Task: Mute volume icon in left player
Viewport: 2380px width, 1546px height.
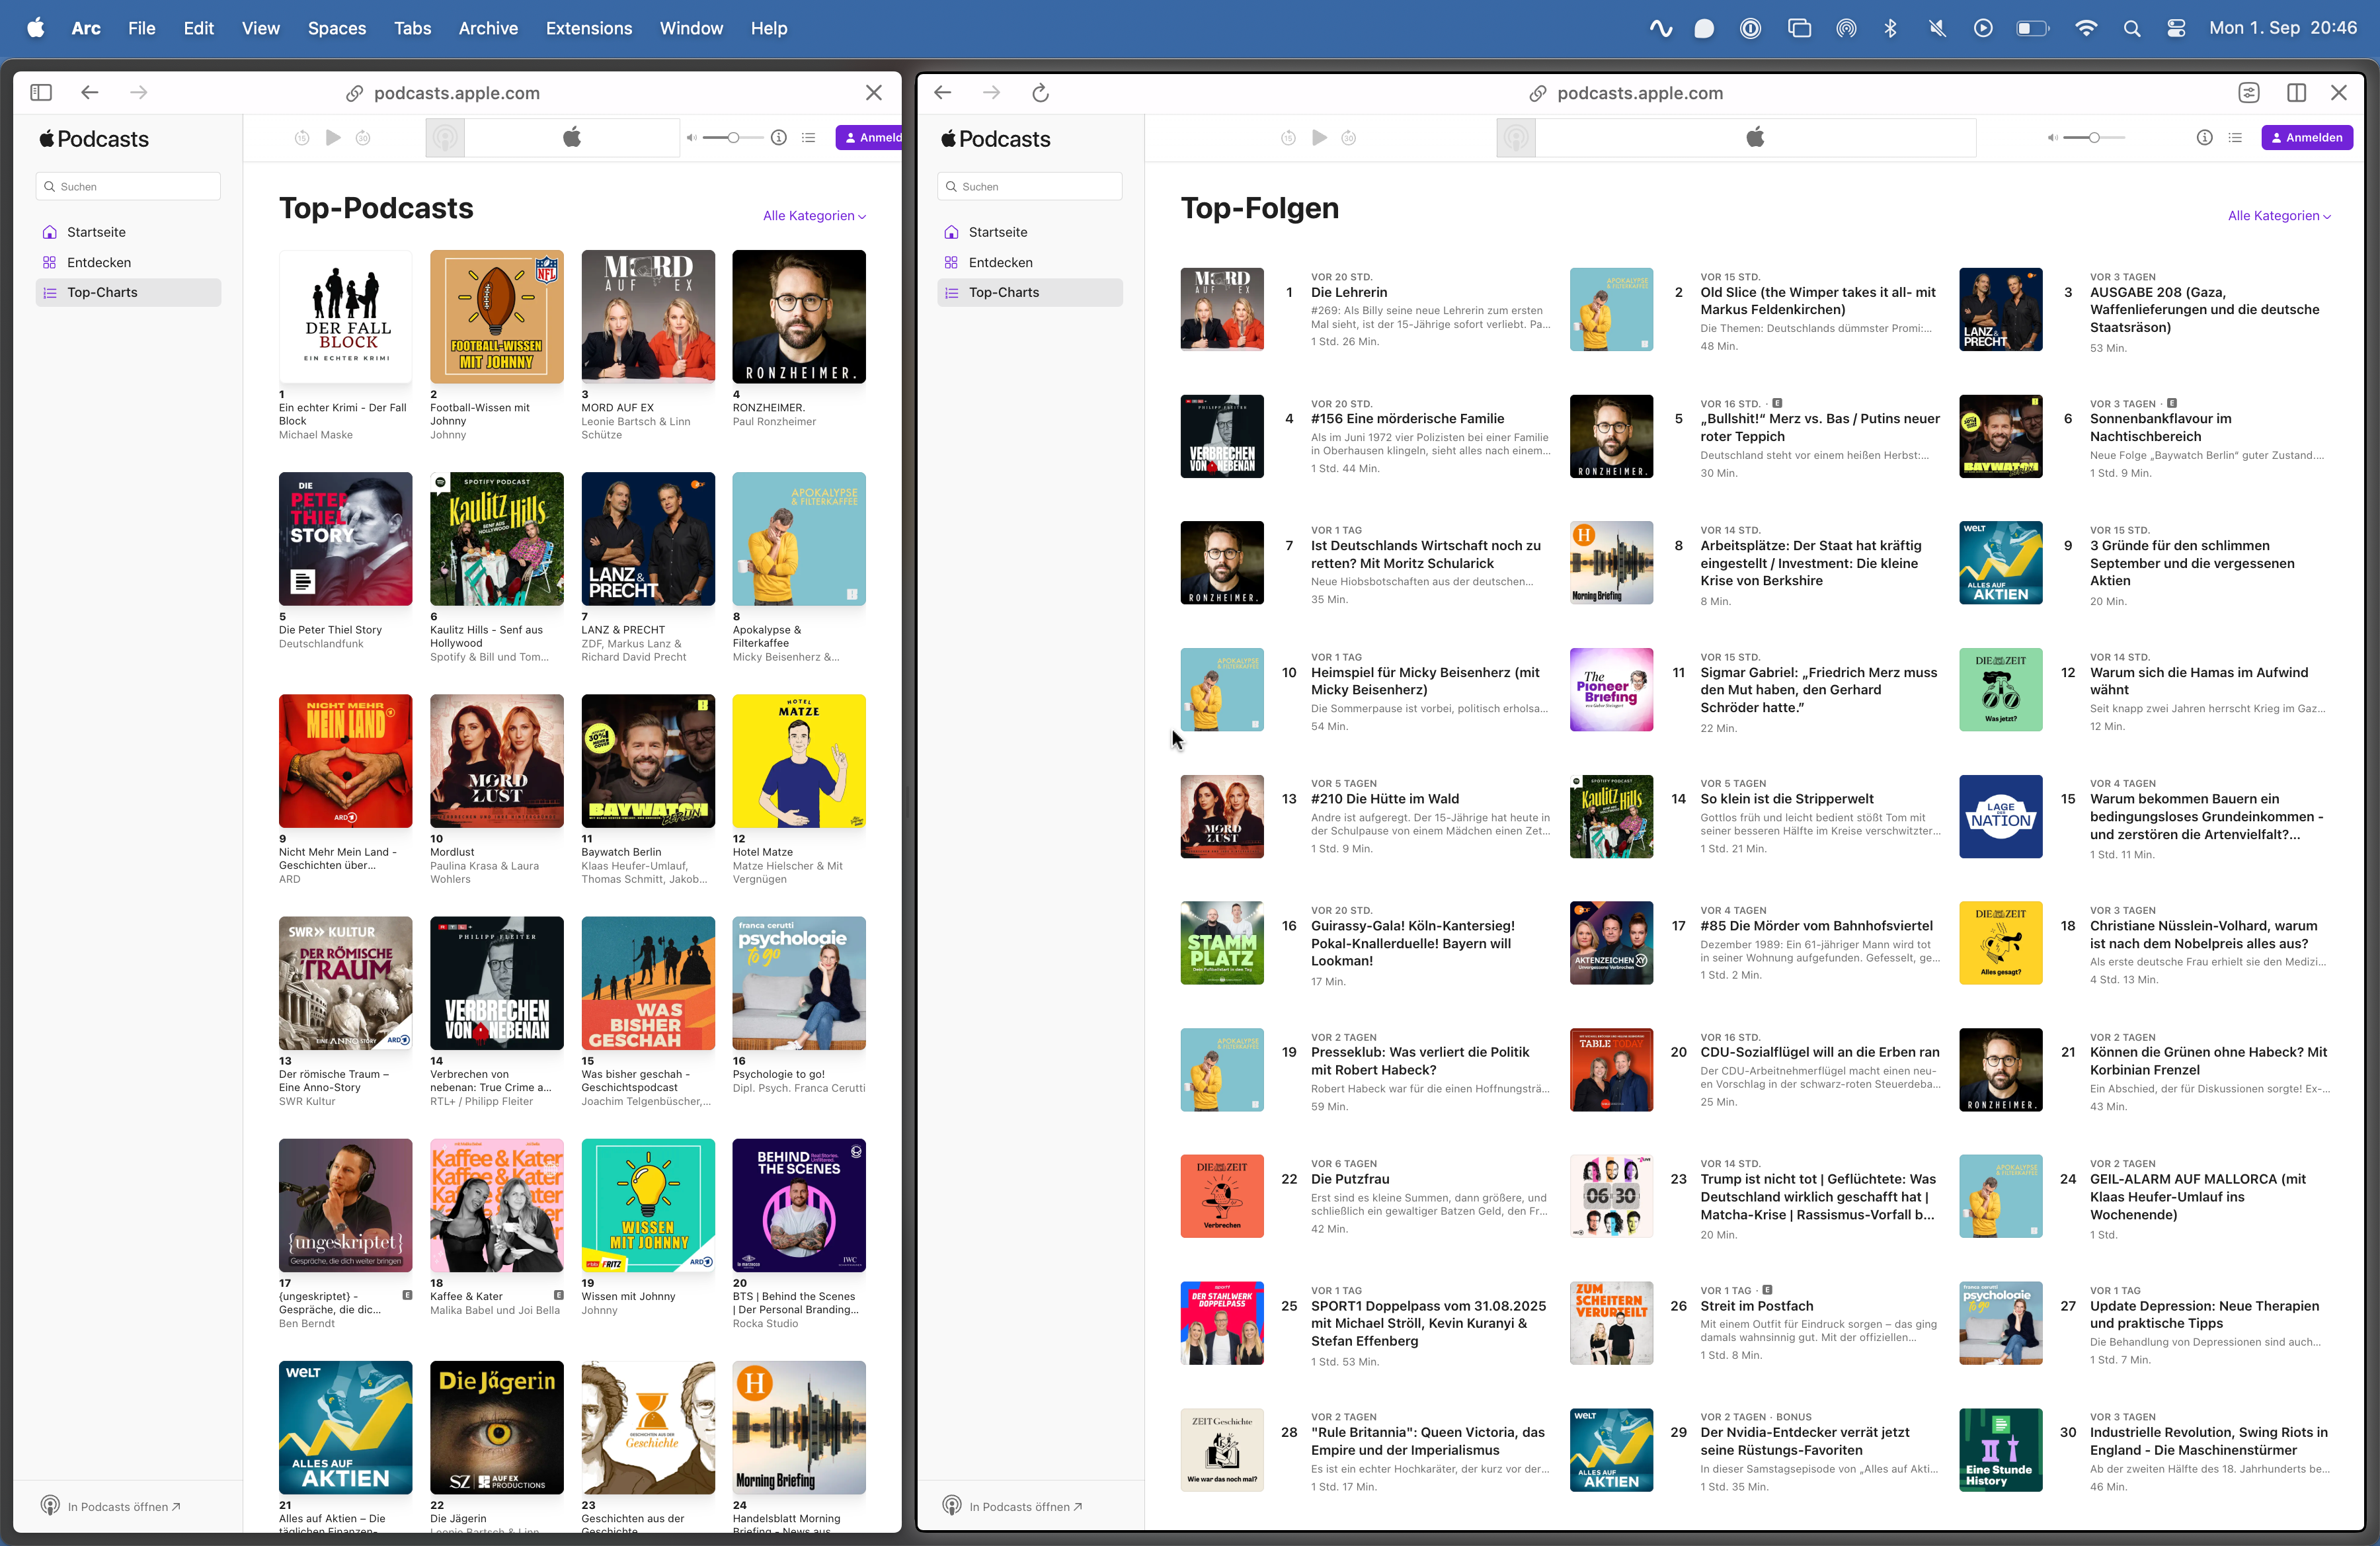Action: (x=691, y=138)
